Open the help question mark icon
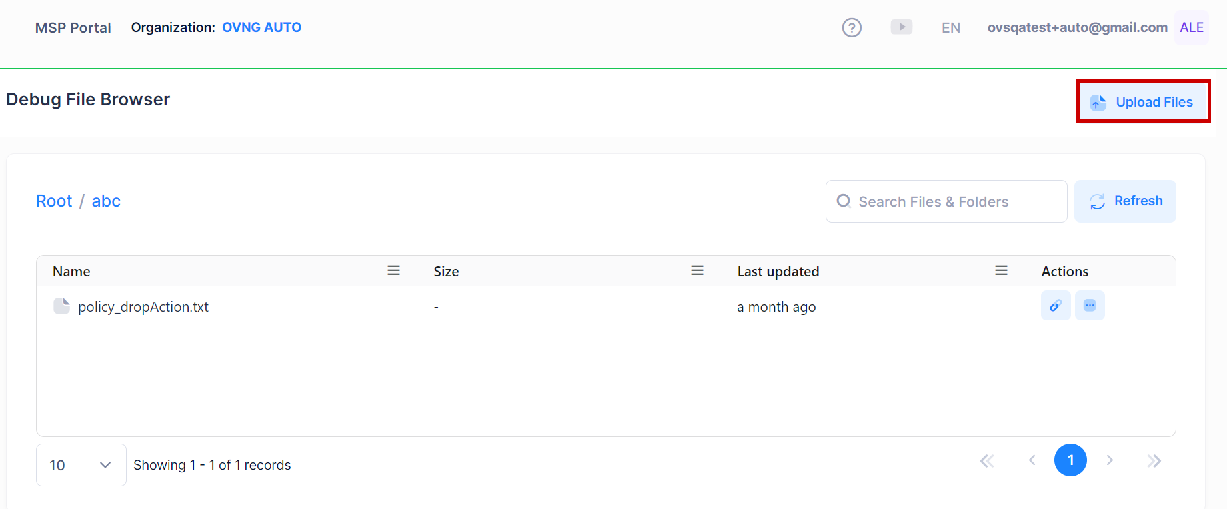Viewport: 1227px width, 509px height. (852, 27)
